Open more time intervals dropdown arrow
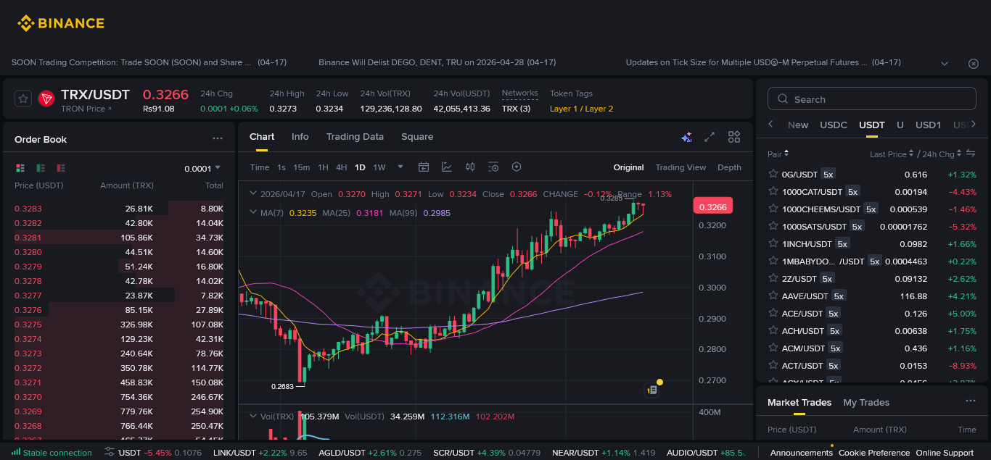The image size is (991, 460). [x=400, y=167]
